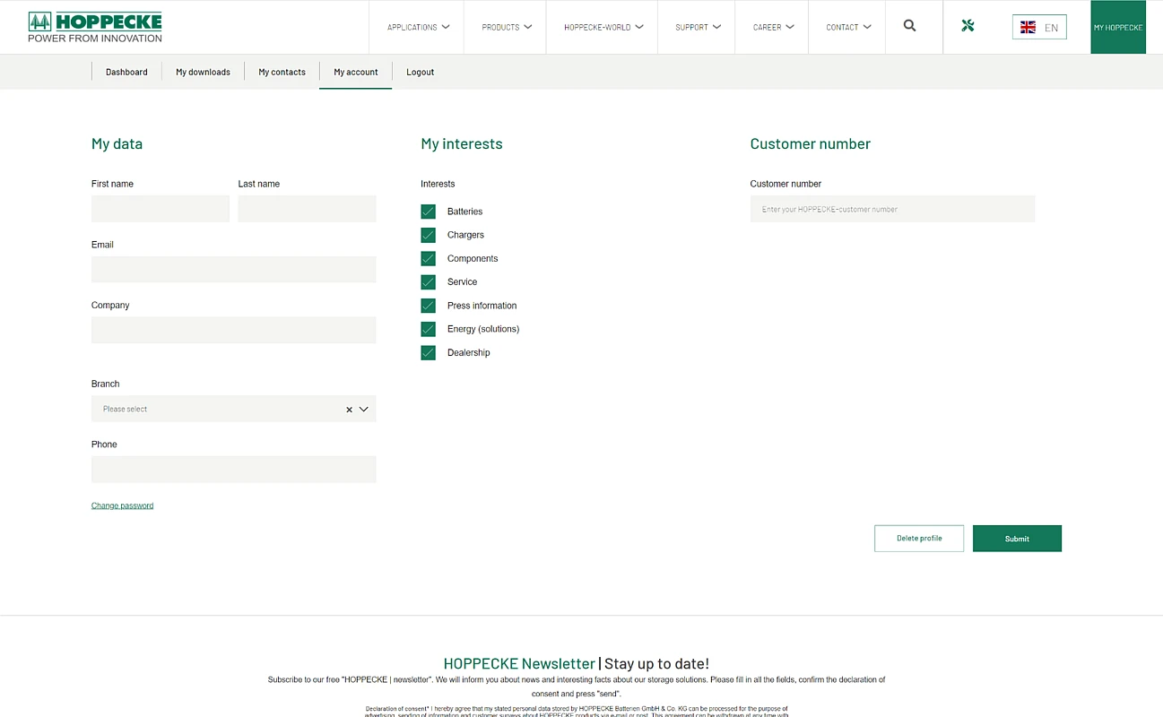
Task: Follow the Change password link
Action: (x=122, y=505)
